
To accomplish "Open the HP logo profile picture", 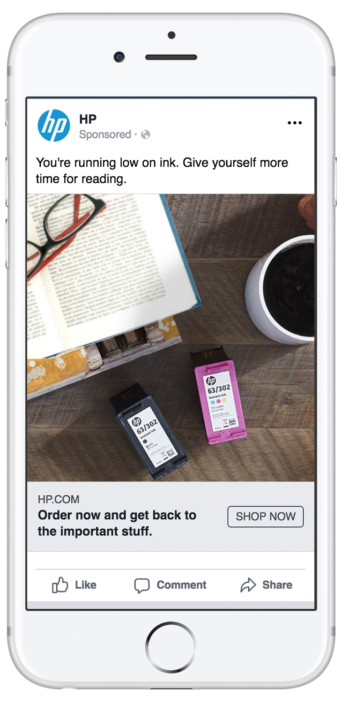I will (x=54, y=125).
